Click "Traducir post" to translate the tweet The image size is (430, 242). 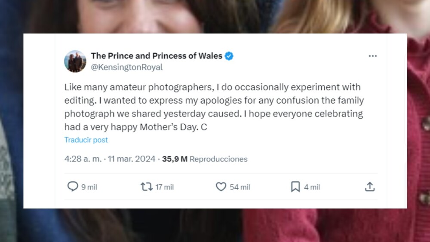point(86,140)
